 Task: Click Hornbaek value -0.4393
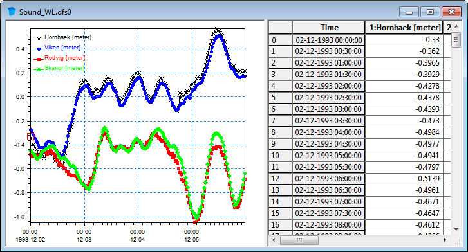404,109
